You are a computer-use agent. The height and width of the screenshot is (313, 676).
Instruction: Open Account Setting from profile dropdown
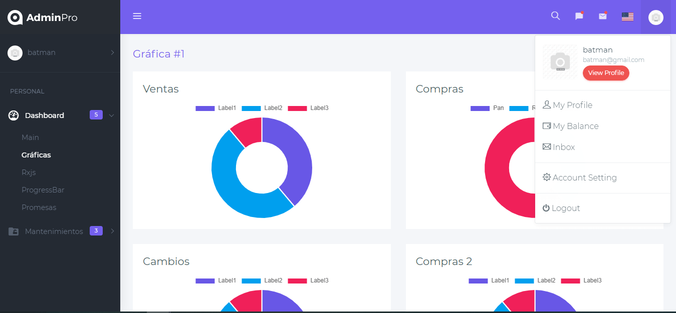pyautogui.click(x=584, y=177)
